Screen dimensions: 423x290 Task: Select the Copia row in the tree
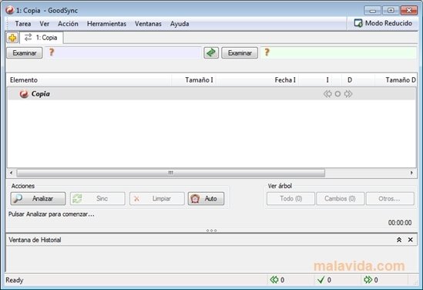(211, 93)
